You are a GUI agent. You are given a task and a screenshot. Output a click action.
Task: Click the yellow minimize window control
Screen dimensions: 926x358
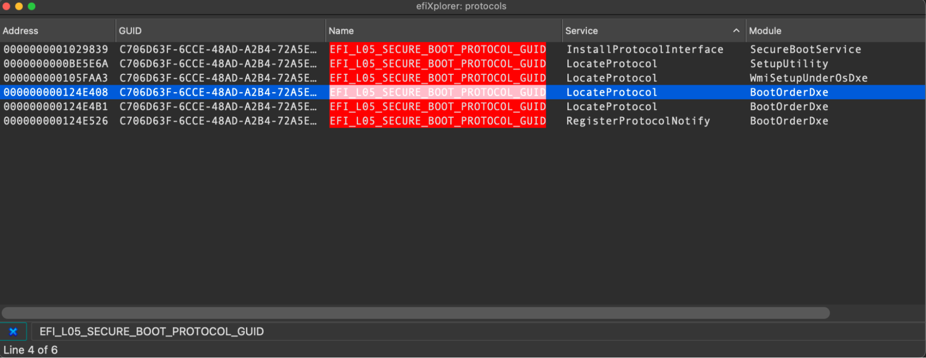point(19,6)
